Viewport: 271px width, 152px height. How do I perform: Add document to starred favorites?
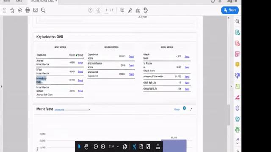point(12,10)
